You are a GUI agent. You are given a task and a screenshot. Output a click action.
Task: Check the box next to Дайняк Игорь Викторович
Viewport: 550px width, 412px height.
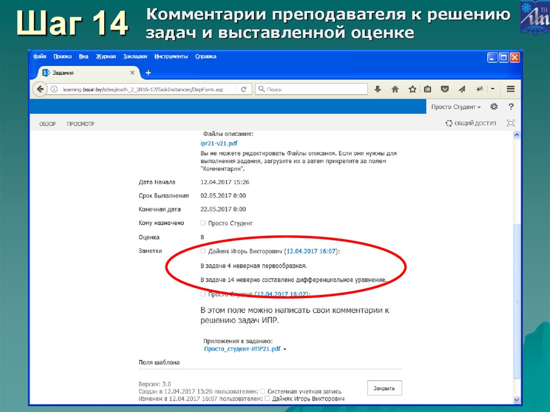pyautogui.click(x=202, y=250)
